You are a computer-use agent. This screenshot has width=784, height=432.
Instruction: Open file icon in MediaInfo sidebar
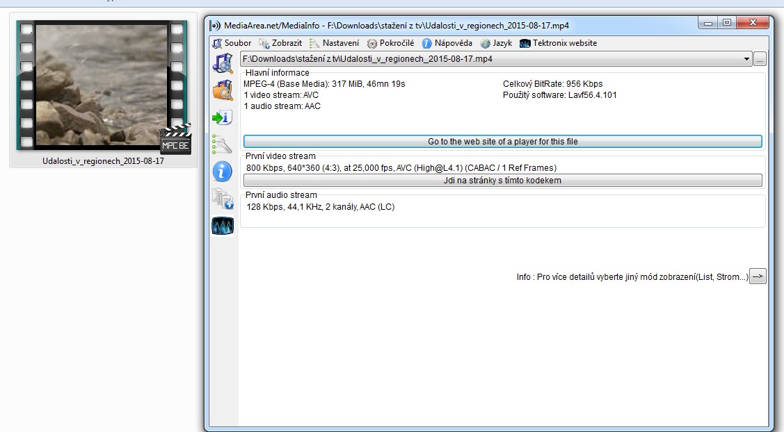(223, 63)
